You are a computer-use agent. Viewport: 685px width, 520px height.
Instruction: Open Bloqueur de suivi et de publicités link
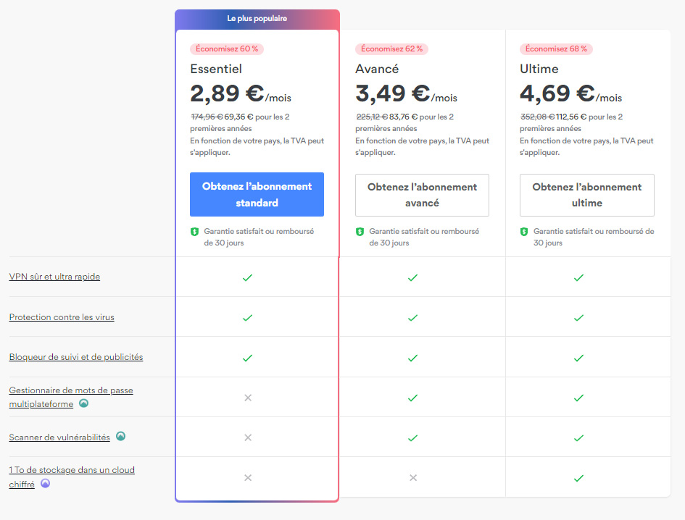pos(76,357)
